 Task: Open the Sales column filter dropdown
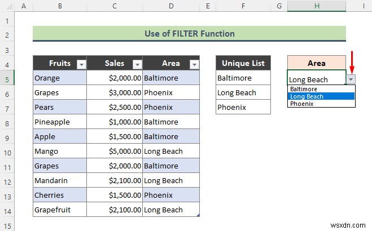pyautogui.click(x=137, y=64)
